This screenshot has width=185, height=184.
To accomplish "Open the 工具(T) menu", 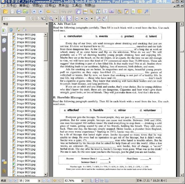I will click(x=77, y=6).
